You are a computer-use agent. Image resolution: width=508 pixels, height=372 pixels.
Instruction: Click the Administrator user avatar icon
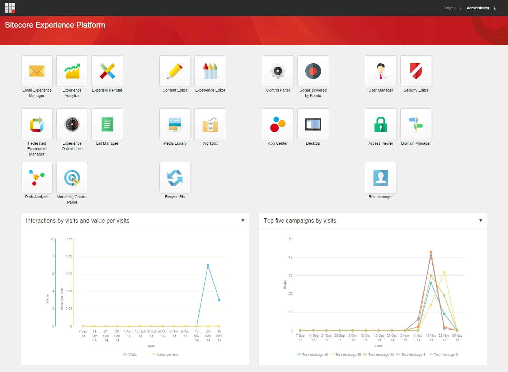[x=495, y=8]
